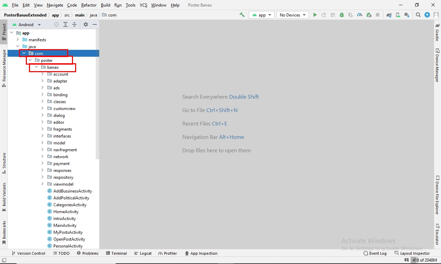
Task: Click the Layout Inspector button
Action: tap(412, 253)
